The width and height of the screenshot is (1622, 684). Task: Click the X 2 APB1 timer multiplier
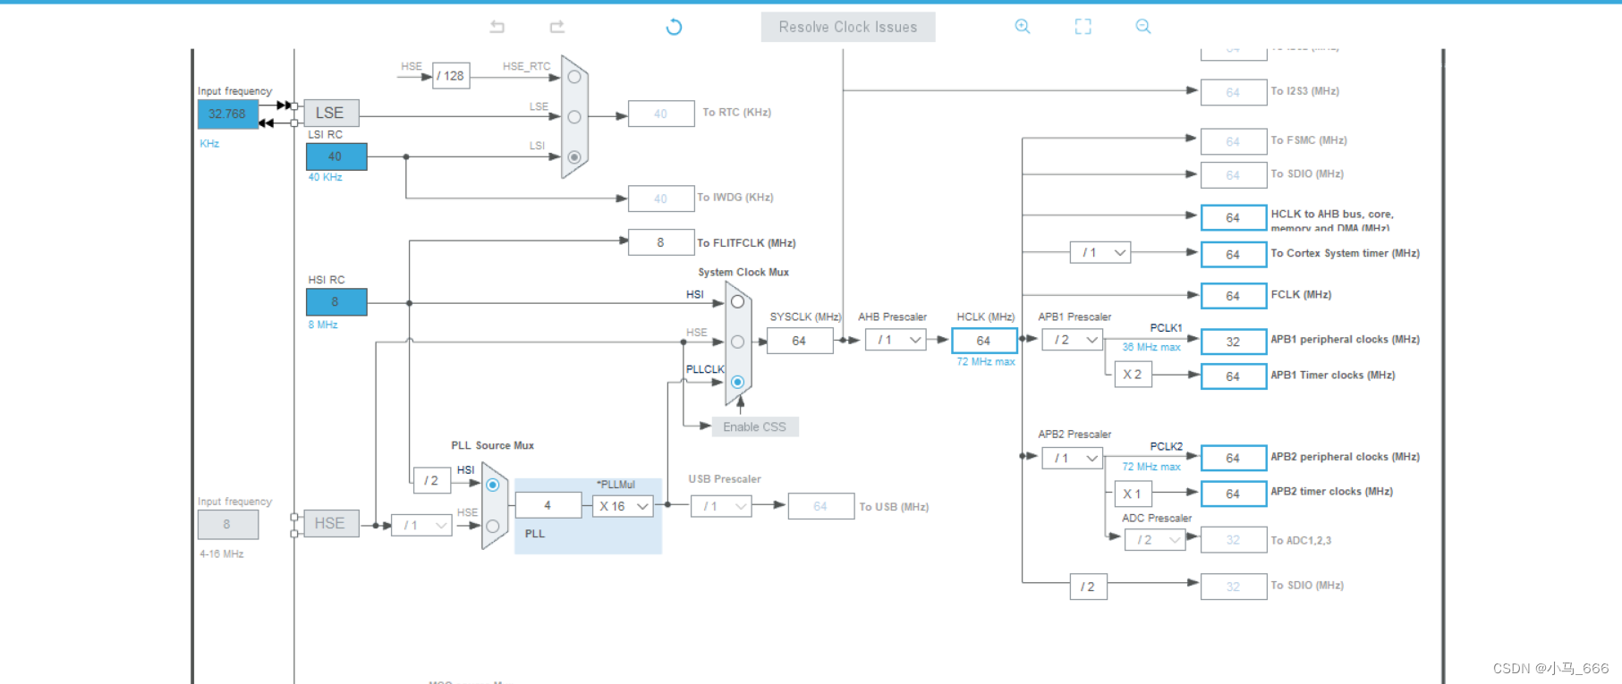[x=1133, y=375]
